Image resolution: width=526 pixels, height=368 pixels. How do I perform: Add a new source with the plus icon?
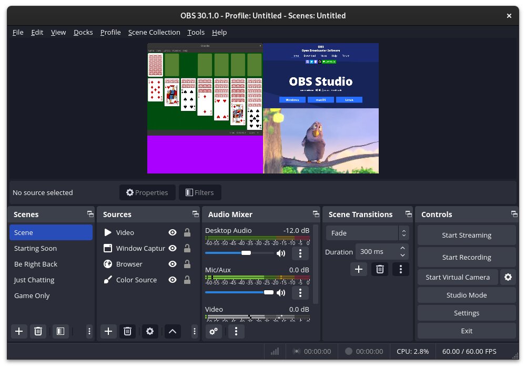(108, 332)
